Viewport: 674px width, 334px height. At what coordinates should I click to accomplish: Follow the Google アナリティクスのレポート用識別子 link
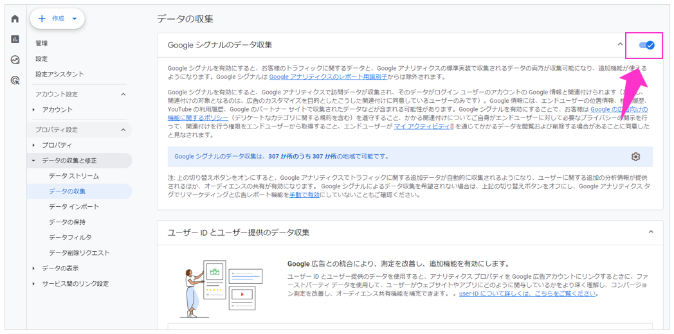[x=329, y=77]
